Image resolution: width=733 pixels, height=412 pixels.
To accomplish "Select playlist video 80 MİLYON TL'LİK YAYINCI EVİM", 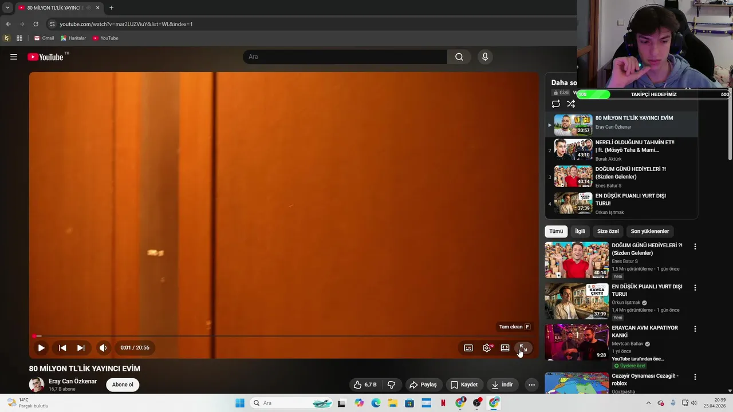I will [621, 125].
